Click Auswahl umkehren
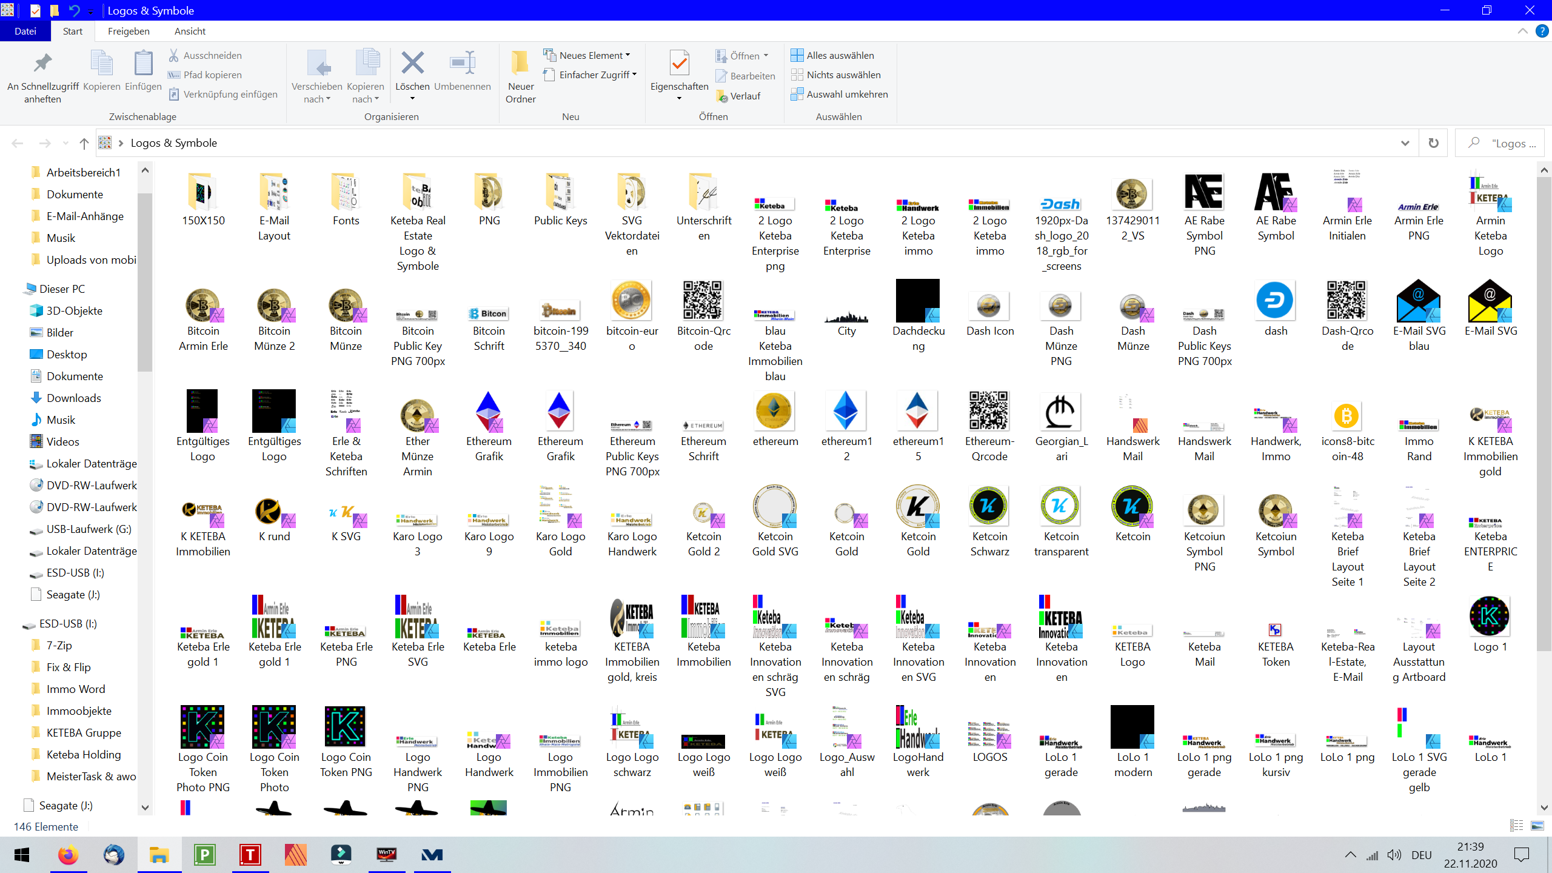Image resolution: width=1552 pixels, height=873 pixels. [x=840, y=94]
